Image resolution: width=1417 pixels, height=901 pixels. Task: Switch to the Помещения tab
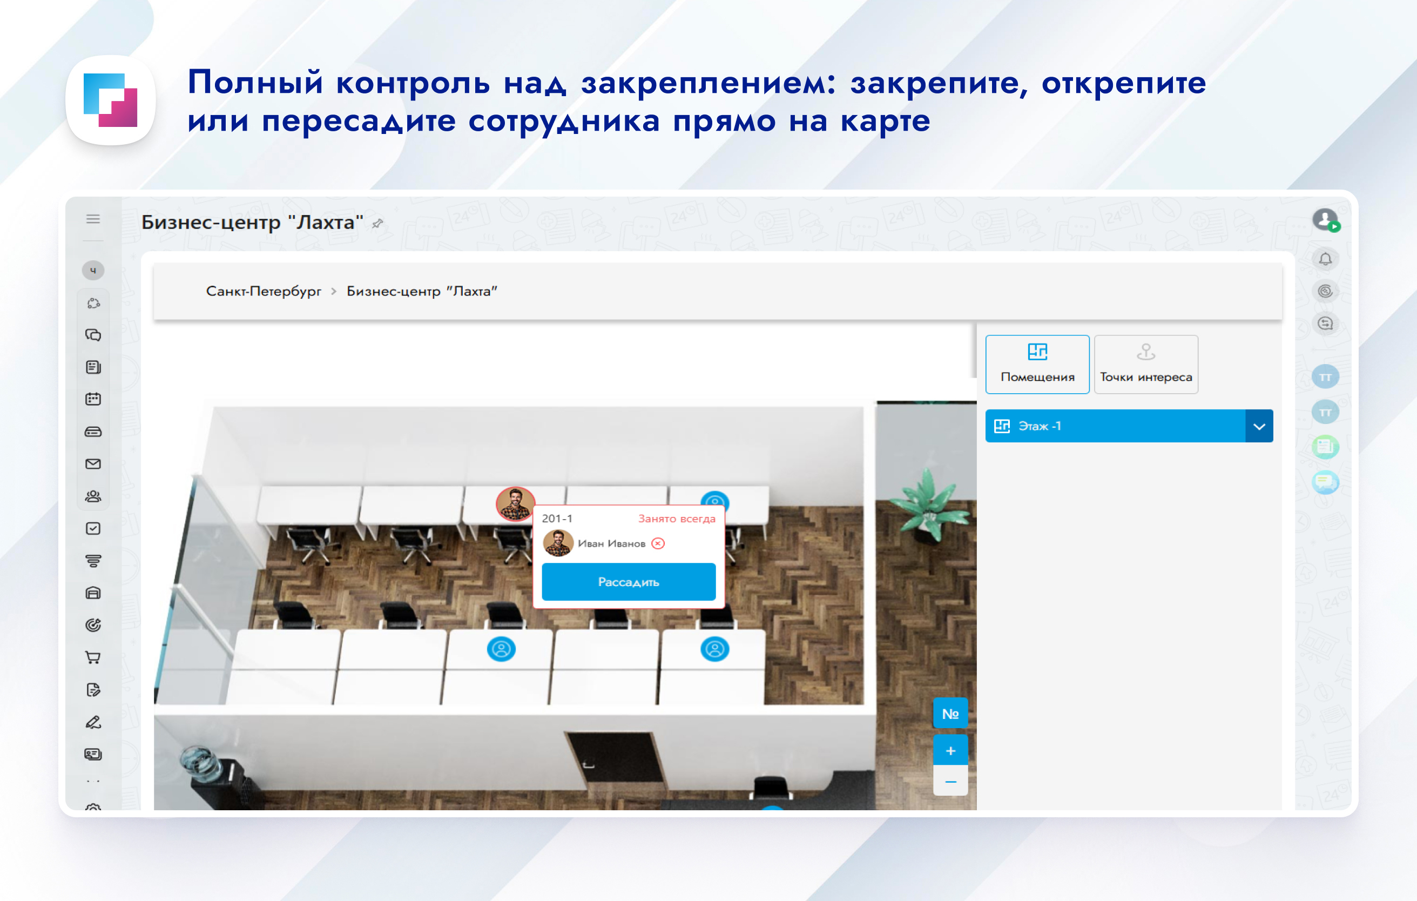[x=1037, y=364]
